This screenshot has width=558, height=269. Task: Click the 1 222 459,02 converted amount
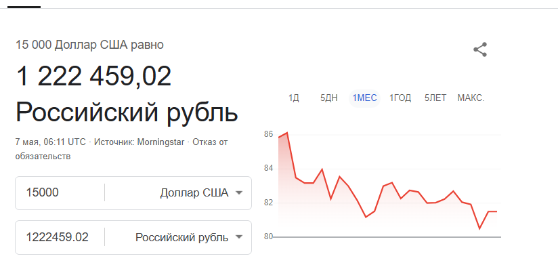pos(93,77)
